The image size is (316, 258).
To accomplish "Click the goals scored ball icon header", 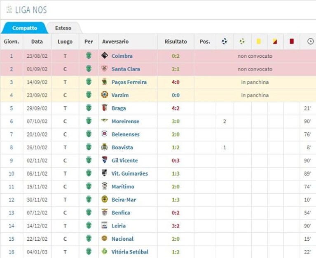I will coord(224,42).
